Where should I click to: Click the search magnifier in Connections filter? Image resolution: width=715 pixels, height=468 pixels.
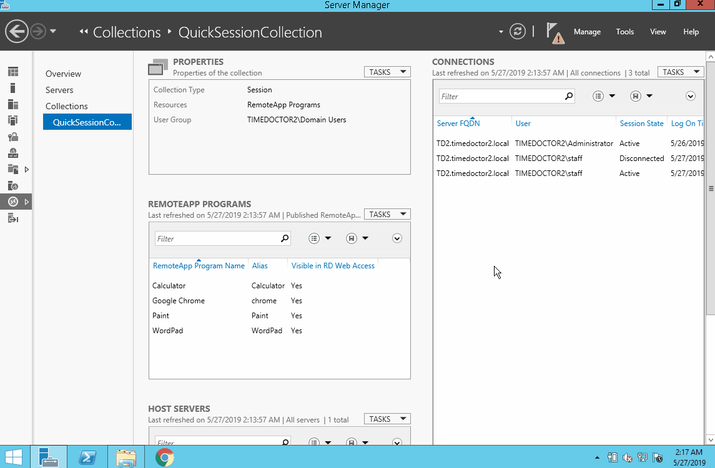568,97
